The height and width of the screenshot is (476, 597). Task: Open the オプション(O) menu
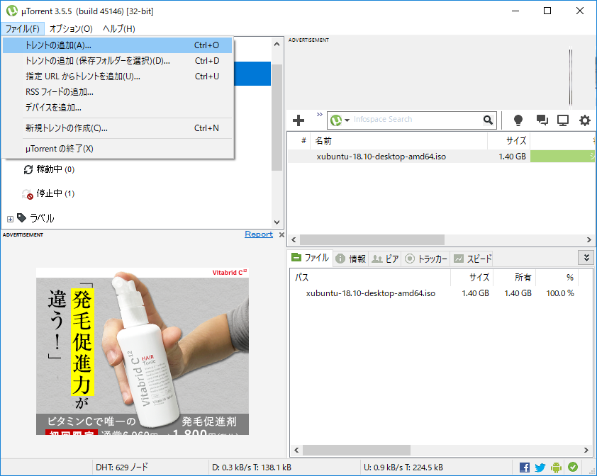pos(72,28)
